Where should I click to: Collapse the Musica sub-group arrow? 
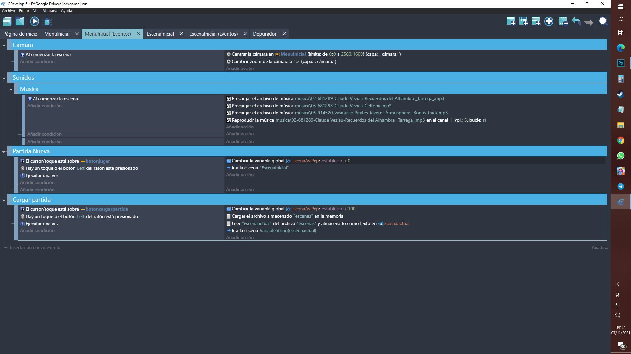tap(11, 89)
